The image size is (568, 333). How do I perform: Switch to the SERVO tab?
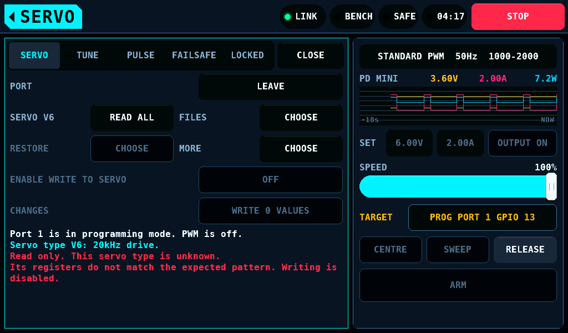[34, 56]
